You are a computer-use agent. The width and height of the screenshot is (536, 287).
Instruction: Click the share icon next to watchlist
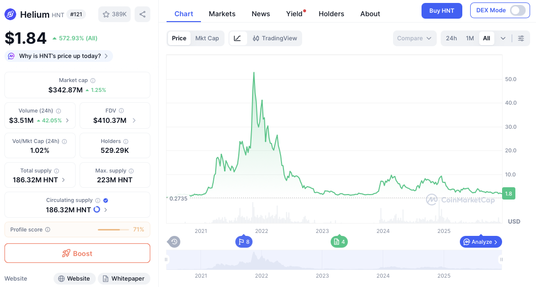pyautogui.click(x=142, y=14)
